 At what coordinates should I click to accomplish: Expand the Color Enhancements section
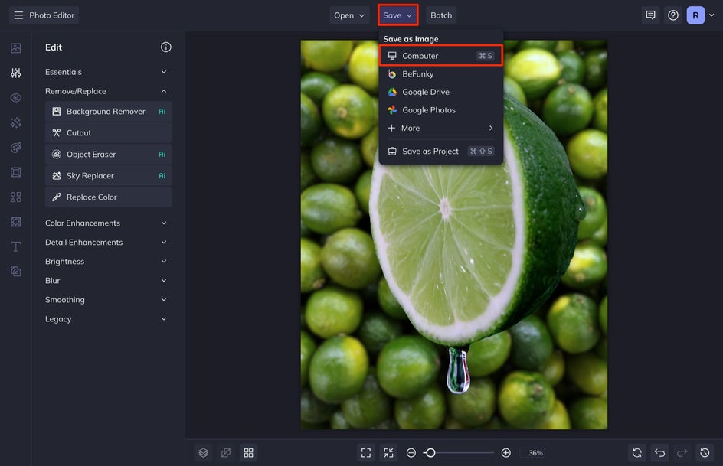(x=106, y=223)
